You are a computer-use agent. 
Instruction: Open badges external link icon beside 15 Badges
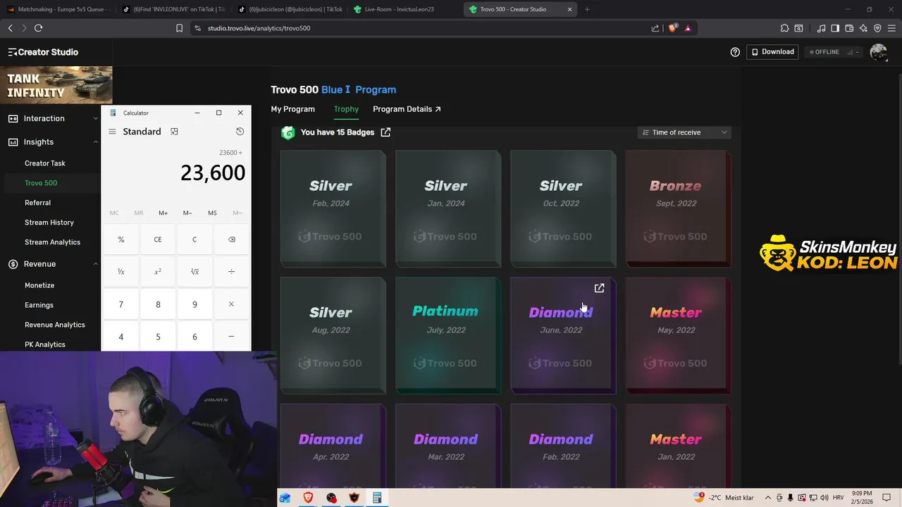[385, 132]
